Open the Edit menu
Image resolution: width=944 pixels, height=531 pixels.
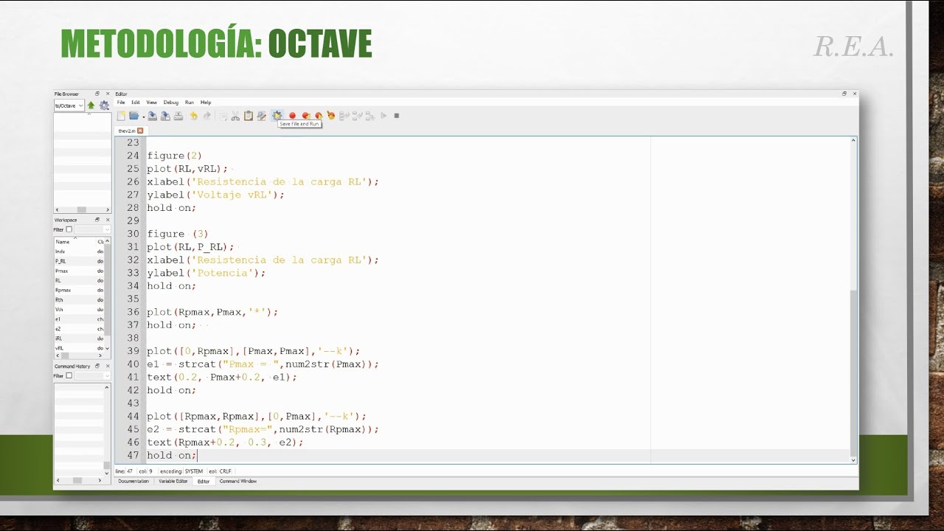tap(136, 103)
